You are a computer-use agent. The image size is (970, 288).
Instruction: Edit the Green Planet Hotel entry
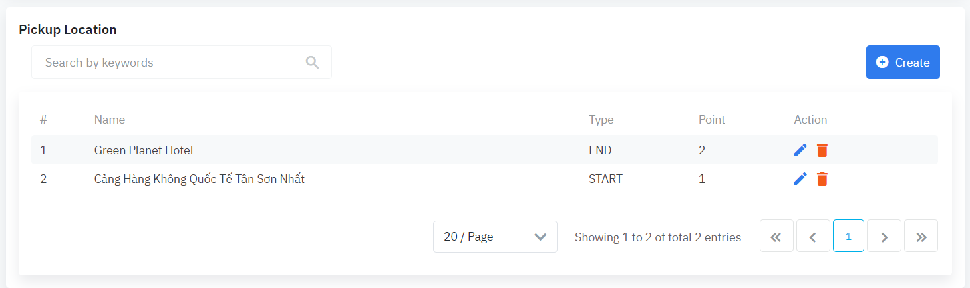800,150
